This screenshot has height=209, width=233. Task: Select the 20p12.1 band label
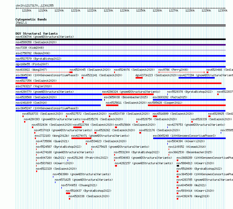(x=21, y=23)
